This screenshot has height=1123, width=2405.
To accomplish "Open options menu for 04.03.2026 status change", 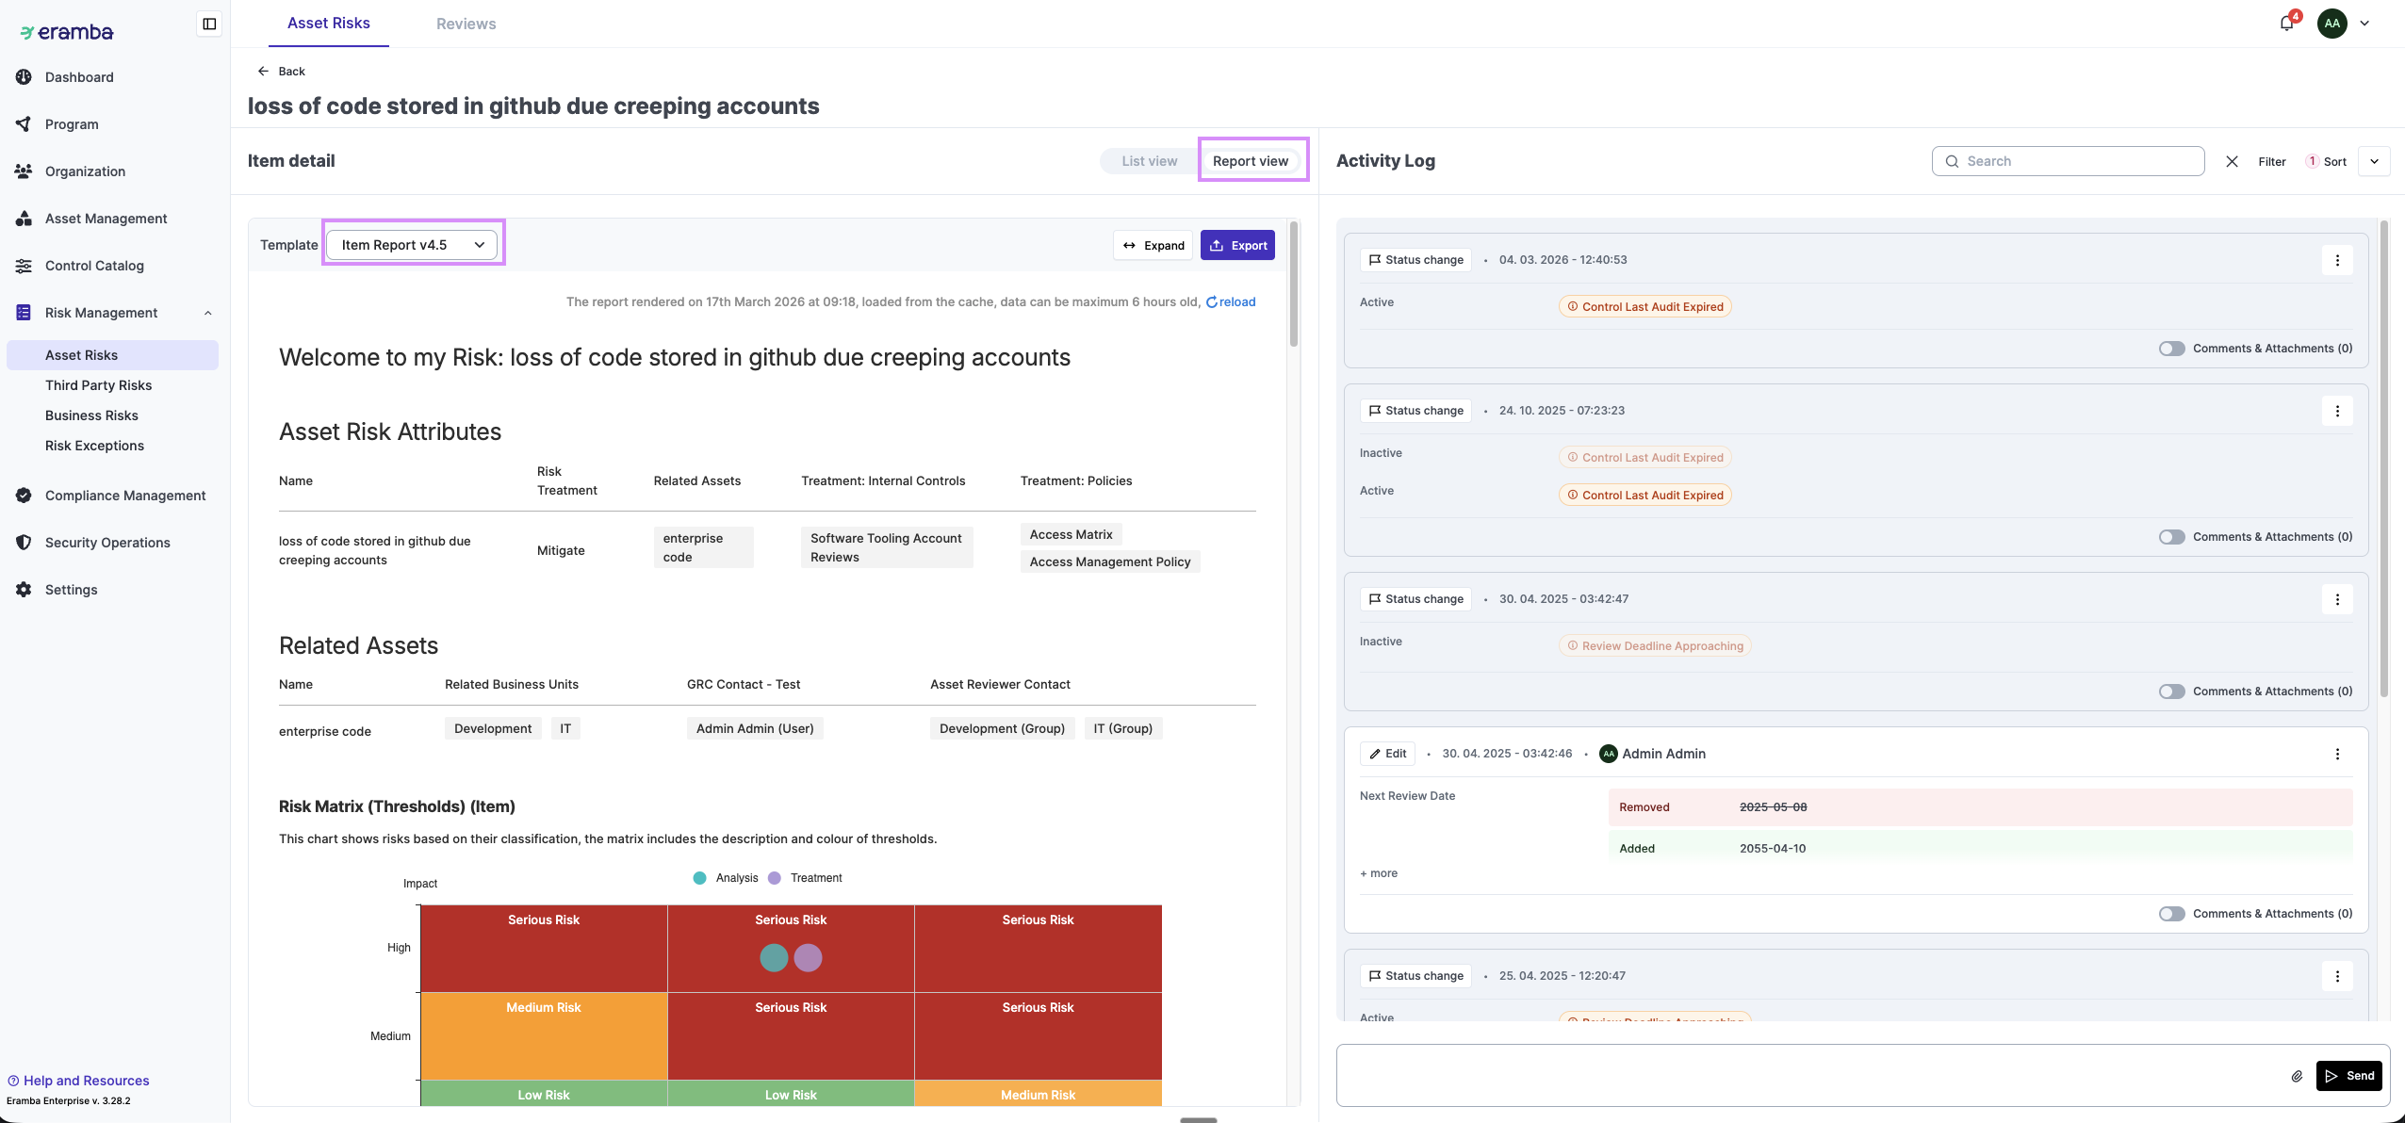I will click(x=2337, y=260).
